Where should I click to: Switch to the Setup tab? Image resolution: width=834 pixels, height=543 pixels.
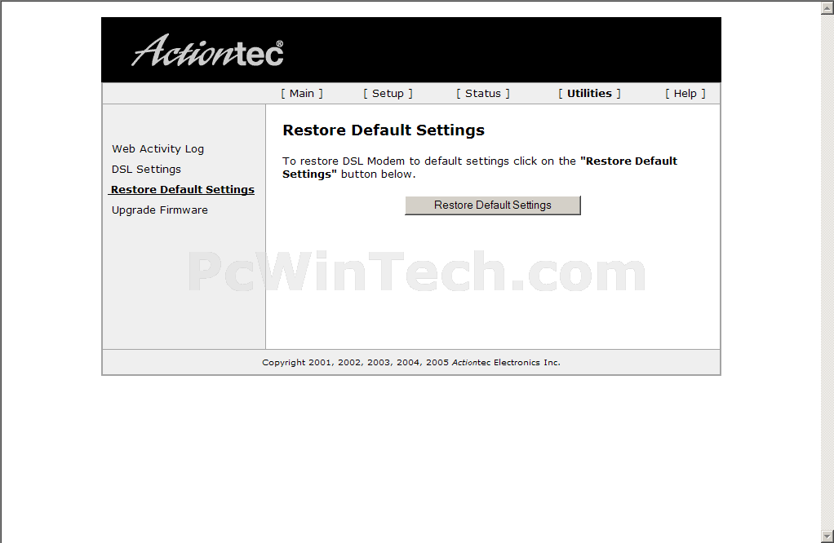tap(388, 94)
